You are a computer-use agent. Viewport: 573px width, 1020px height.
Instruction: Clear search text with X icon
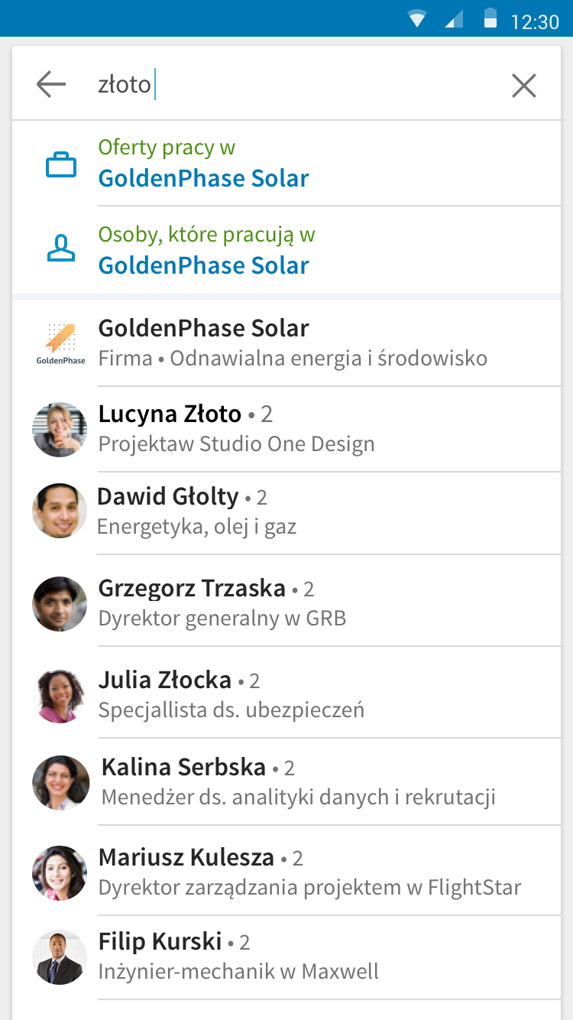coord(524,86)
